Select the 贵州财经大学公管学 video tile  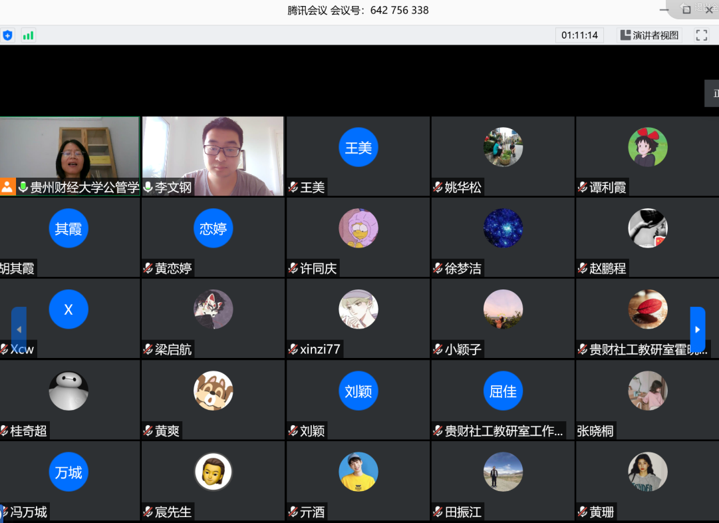point(70,150)
